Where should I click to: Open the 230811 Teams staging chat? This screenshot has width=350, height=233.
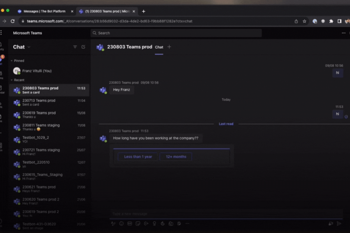[49, 127]
